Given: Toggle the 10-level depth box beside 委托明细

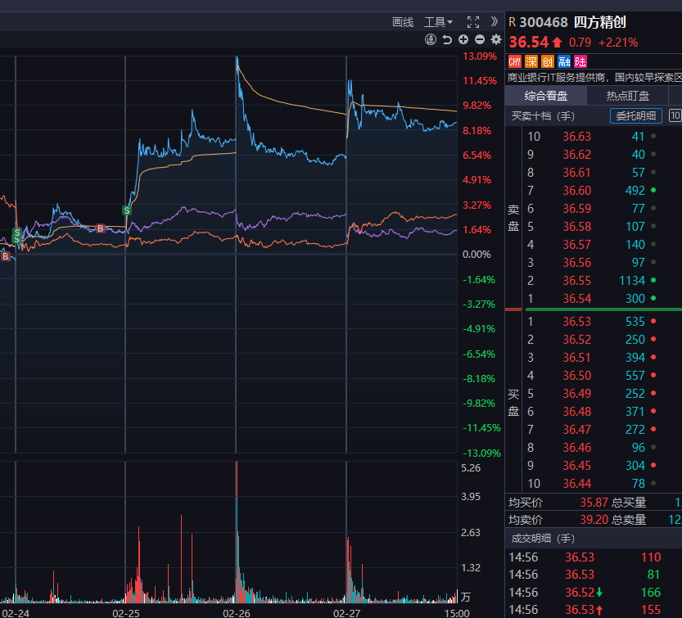Looking at the screenshot, I should (x=675, y=116).
